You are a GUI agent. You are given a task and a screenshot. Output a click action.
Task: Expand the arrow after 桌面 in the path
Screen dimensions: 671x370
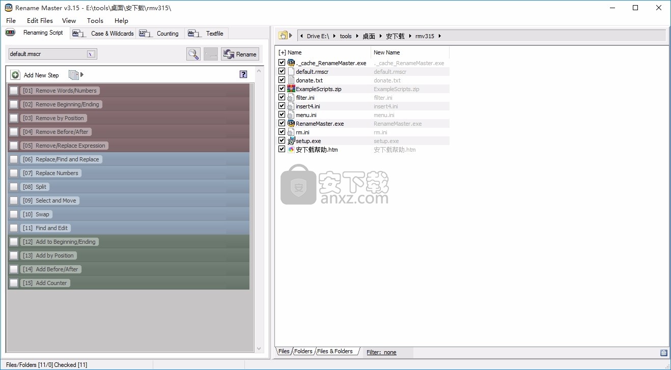(380, 36)
